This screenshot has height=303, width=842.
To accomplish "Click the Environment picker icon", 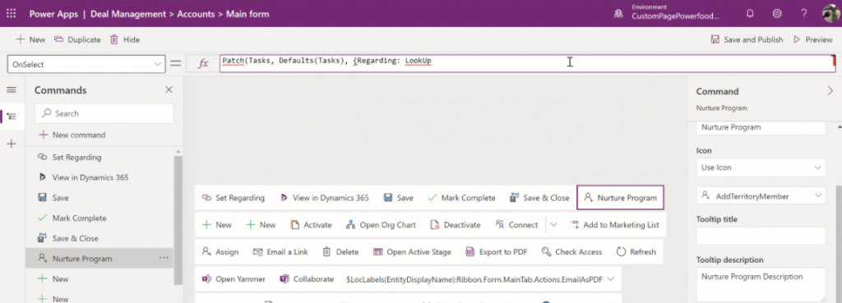I will point(618,14).
